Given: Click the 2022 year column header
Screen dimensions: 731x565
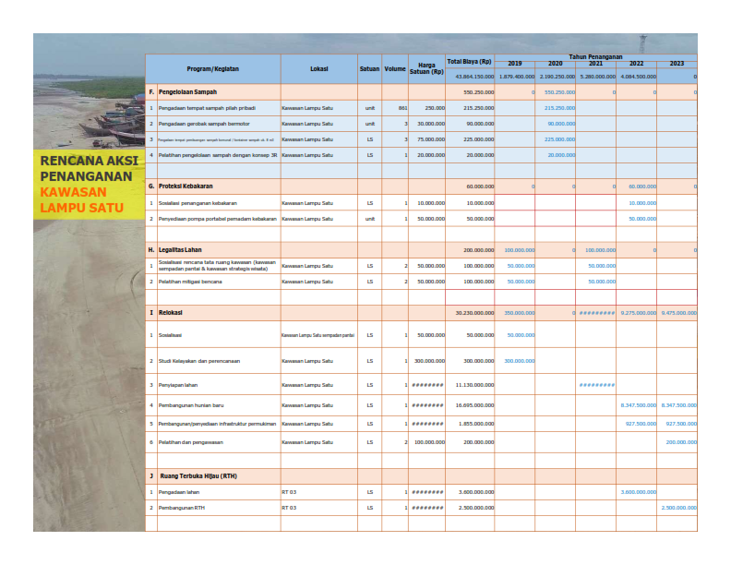Looking at the screenshot, I should click(x=636, y=64).
